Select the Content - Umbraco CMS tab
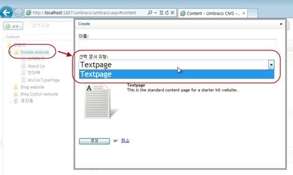Screen dimensions: 293x175 tap(213, 13)
